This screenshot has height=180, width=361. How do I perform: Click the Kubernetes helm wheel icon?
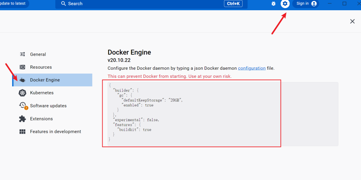click(23, 93)
